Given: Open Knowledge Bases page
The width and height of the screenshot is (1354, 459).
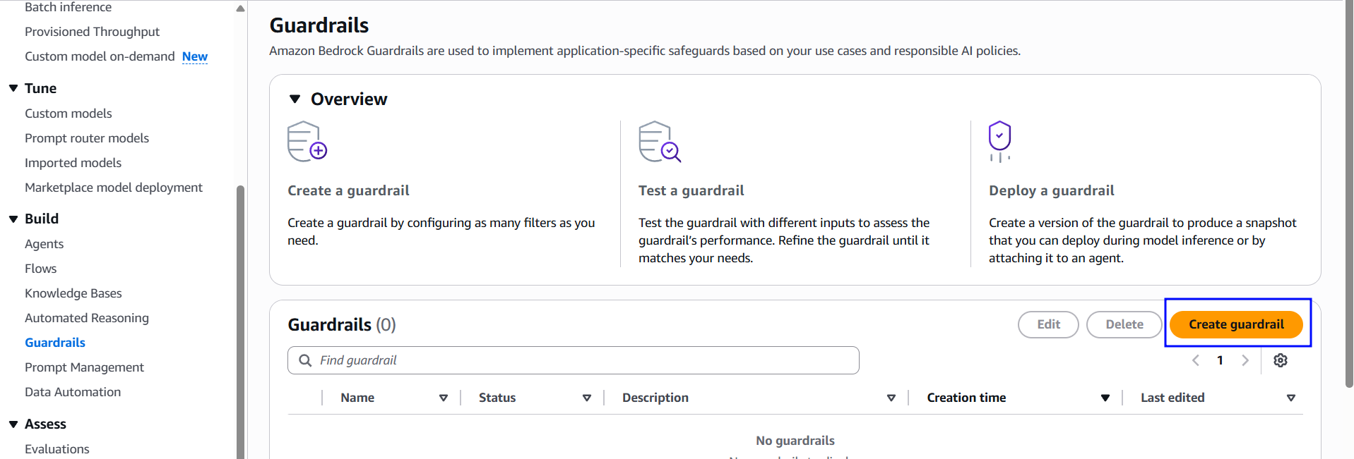Looking at the screenshot, I should click(x=73, y=293).
